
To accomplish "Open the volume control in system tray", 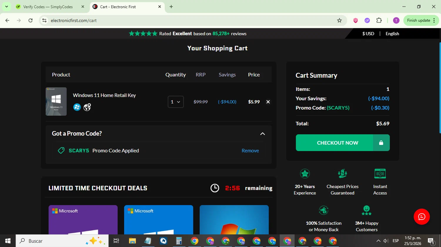I will tap(386, 241).
